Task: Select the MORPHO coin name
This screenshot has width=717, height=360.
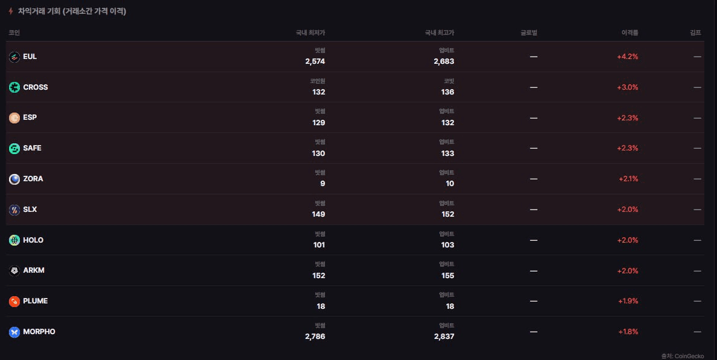Action: 39,332
